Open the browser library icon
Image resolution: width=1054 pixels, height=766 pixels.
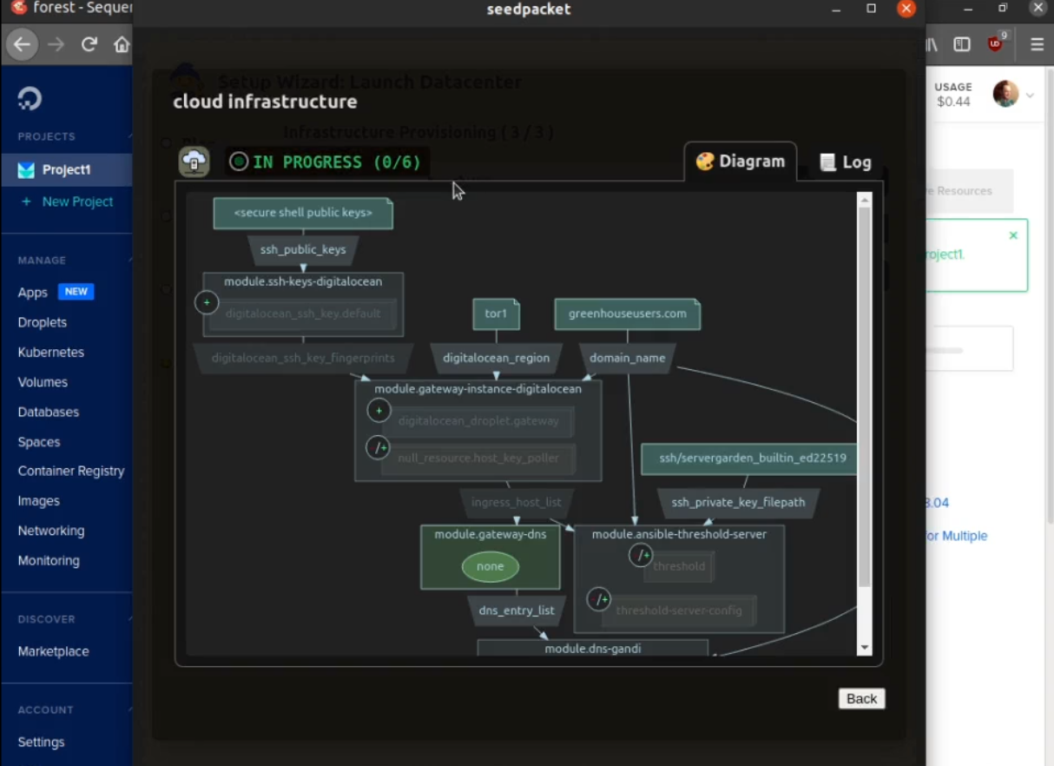pyautogui.click(x=932, y=45)
